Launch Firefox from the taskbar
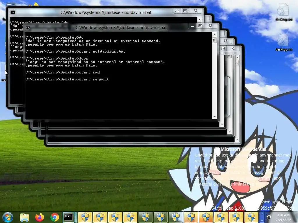298x223 pixels. tap(40, 217)
